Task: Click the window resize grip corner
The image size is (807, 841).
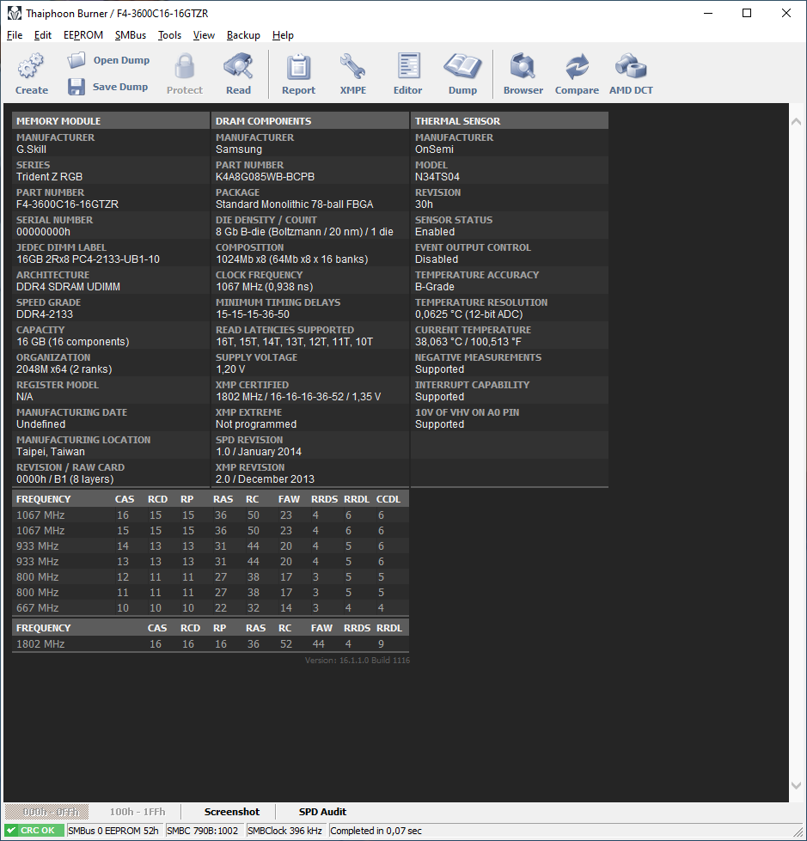Action: click(x=799, y=833)
